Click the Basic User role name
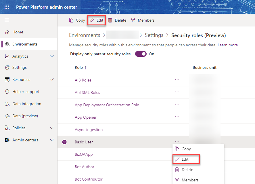This screenshot has width=255, height=184. pyautogui.click(x=84, y=142)
